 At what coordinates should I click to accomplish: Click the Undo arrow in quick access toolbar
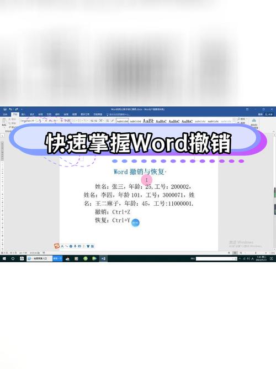pyautogui.click(x=10, y=109)
